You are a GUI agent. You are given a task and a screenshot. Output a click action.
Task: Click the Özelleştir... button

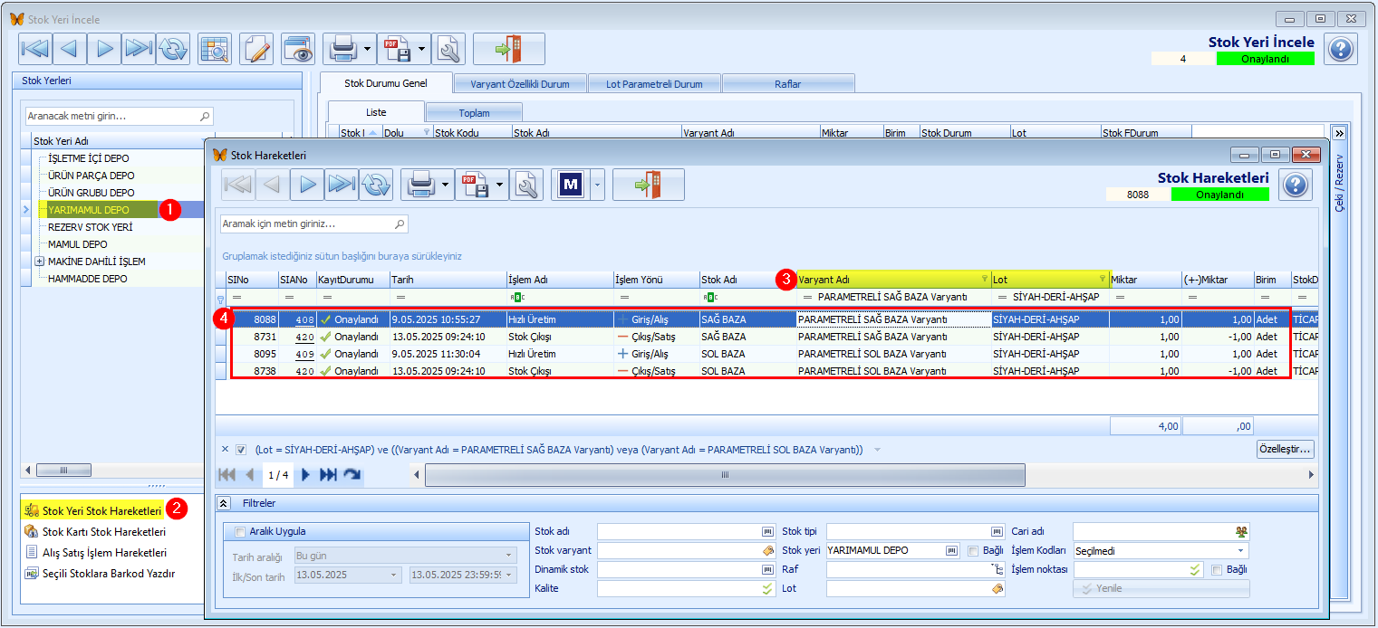(x=1285, y=449)
